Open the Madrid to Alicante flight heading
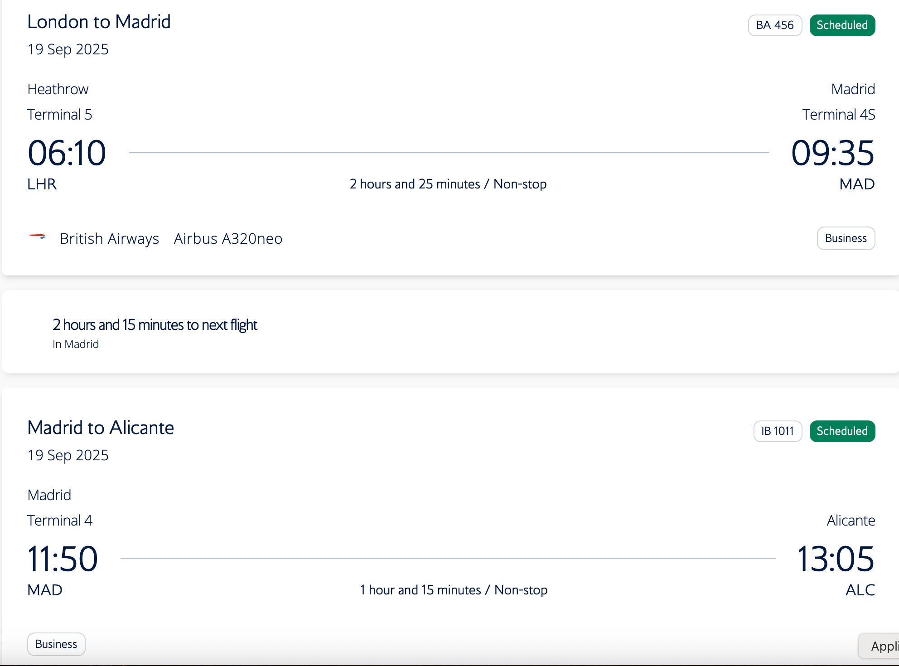The image size is (899, 666). point(101,428)
